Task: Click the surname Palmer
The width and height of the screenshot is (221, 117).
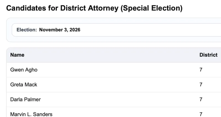Action: (32, 99)
